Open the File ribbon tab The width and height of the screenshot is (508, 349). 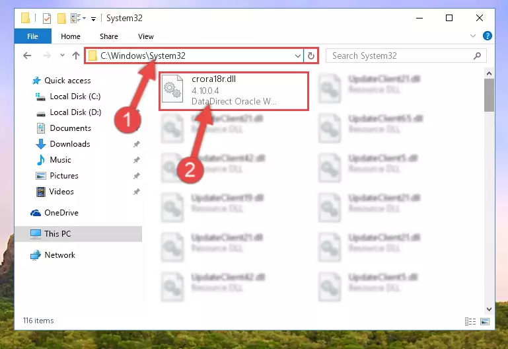pos(32,36)
